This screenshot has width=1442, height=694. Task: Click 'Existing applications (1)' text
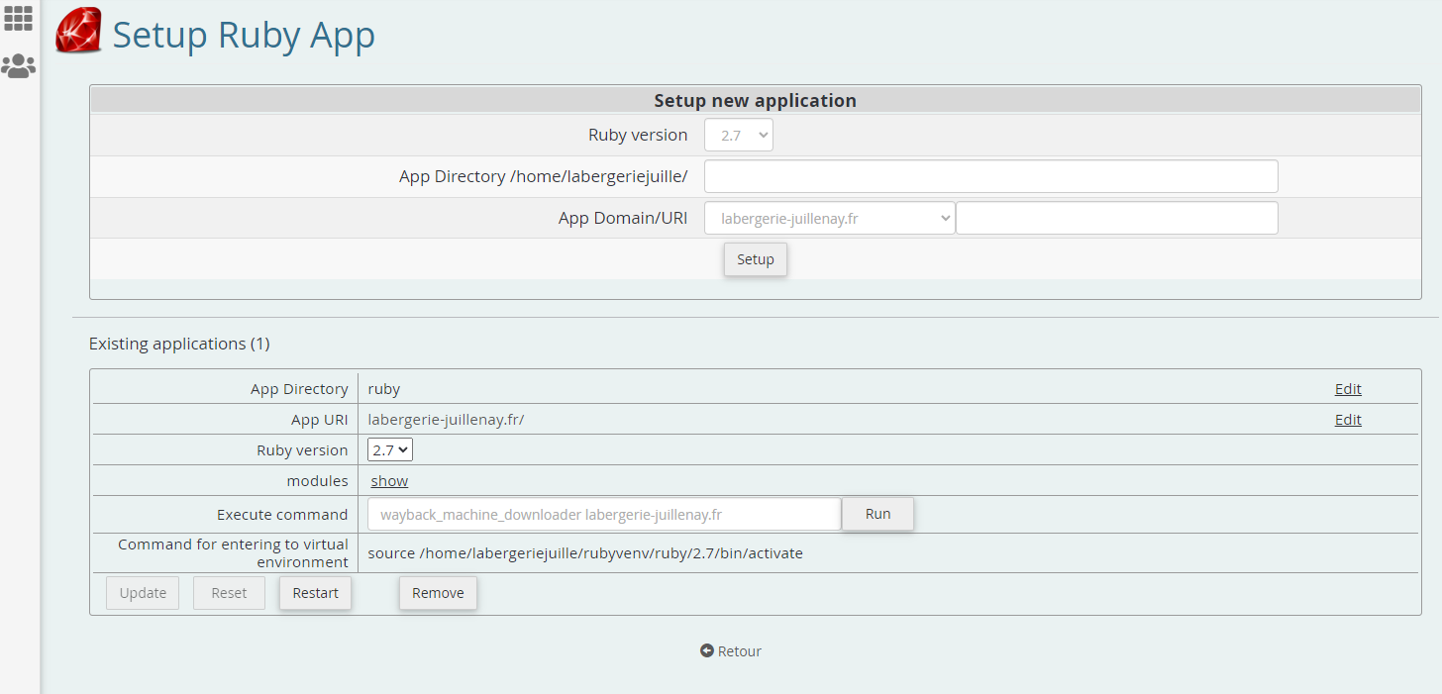click(x=179, y=344)
